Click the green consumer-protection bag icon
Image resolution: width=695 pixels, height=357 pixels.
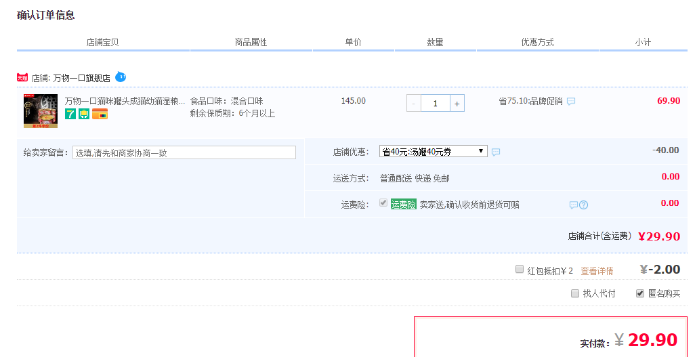[x=84, y=114]
